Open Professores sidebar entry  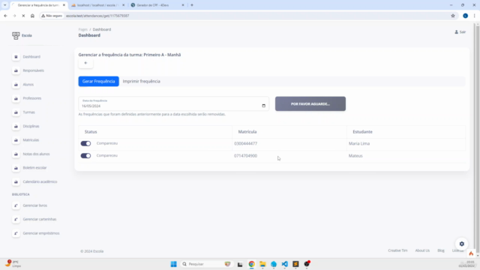[31, 98]
